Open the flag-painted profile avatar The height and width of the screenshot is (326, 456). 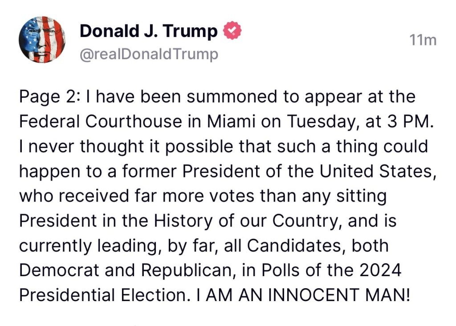pos(42,40)
